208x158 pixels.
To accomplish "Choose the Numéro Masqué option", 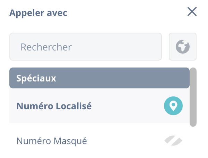I will click(x=99, y=141).
